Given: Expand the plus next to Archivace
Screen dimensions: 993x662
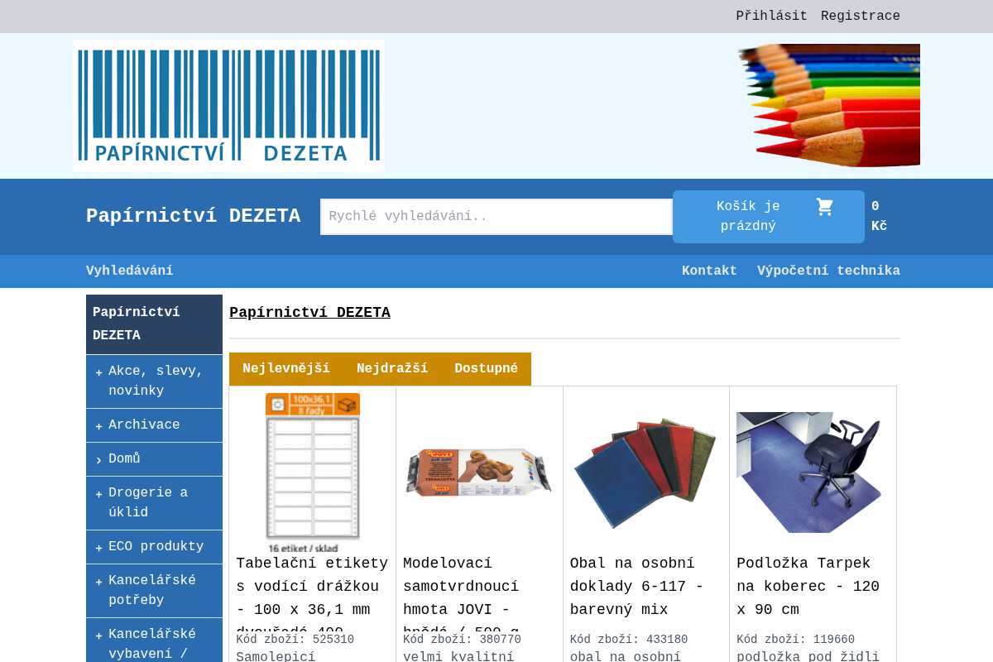Looking at the screenshot, I should tap(98, 426).
